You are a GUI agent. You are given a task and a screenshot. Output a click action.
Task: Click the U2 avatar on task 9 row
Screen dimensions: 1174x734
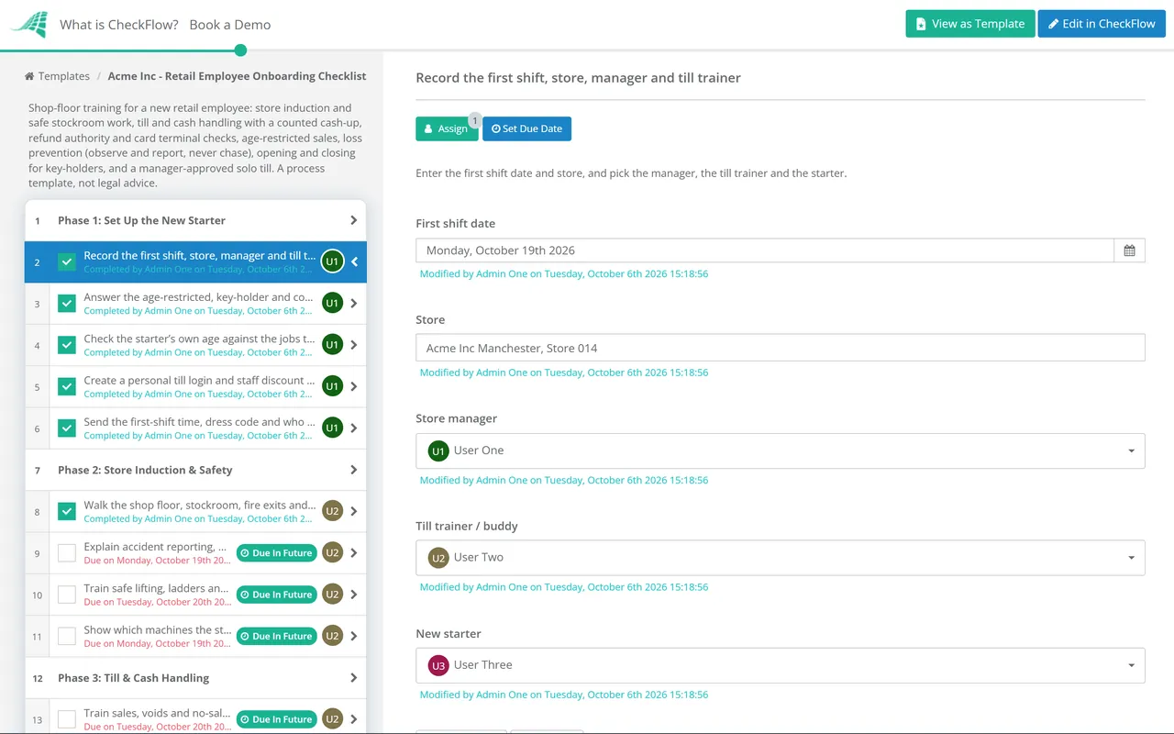(x=332, y=552)
